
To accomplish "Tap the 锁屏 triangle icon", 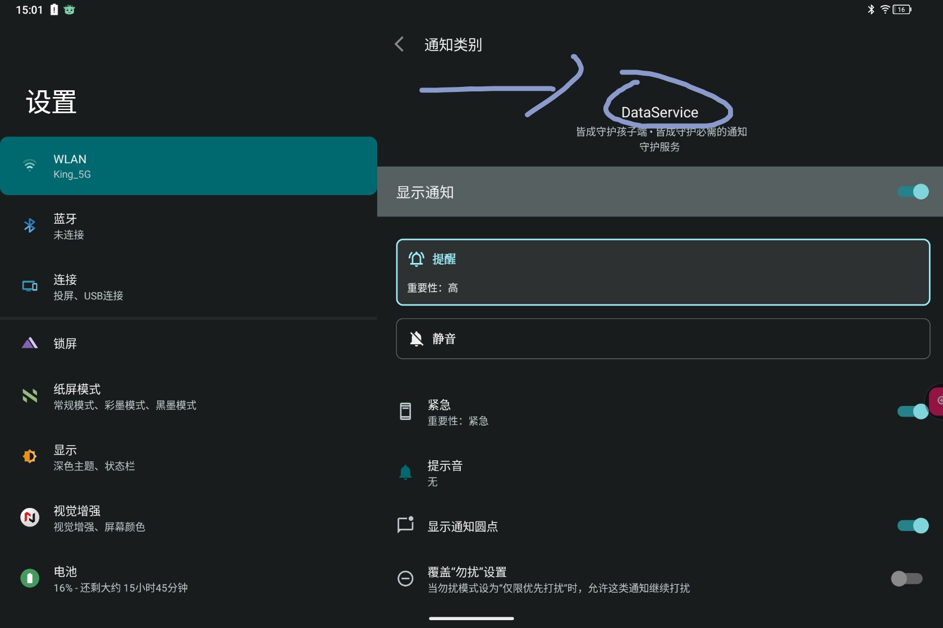I will click(30, 343).
